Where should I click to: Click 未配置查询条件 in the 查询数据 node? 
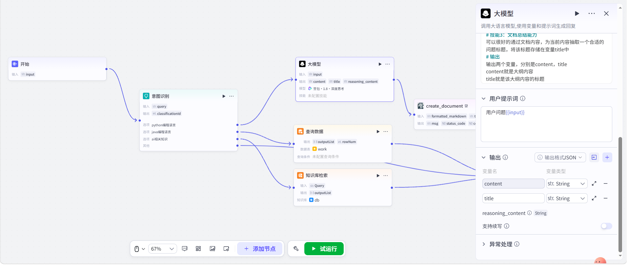[326, 157]
